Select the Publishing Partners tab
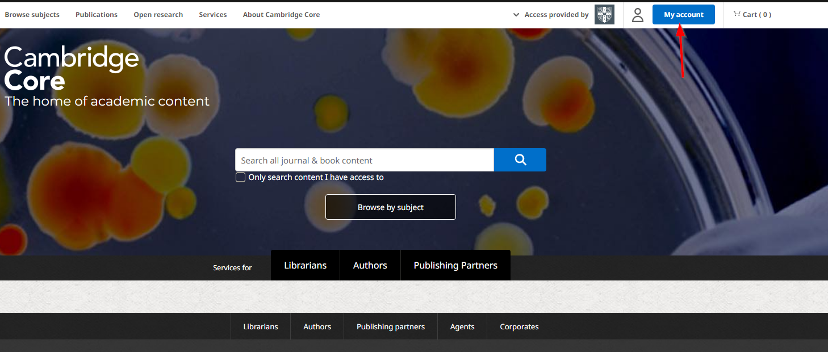Viewport: 828px width, 352px height. click(455, 265)
